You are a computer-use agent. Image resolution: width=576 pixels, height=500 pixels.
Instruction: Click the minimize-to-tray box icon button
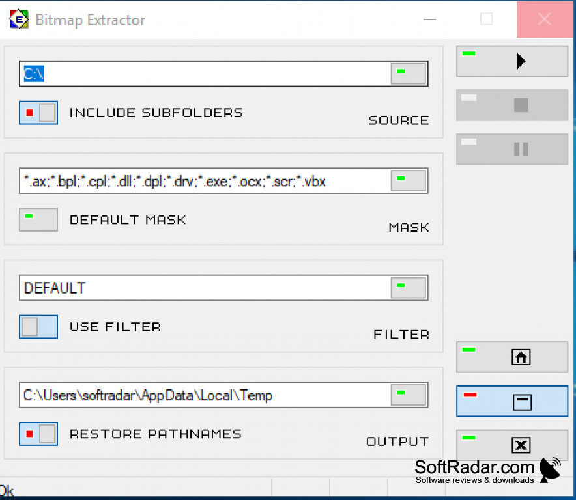click(x=512, y=401)
